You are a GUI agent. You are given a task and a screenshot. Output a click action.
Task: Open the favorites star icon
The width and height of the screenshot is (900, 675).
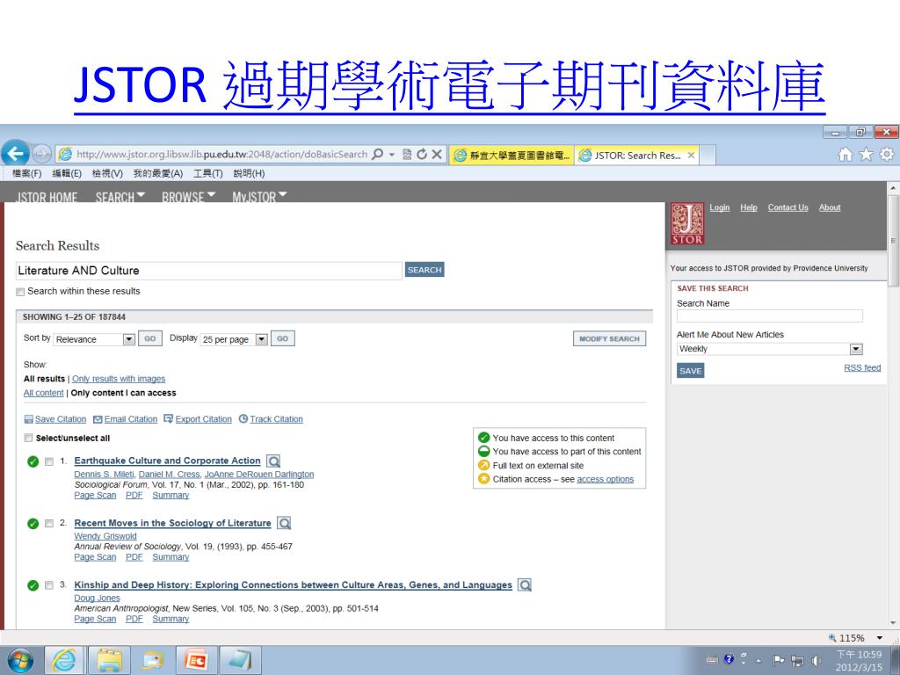tap(866, 155)
